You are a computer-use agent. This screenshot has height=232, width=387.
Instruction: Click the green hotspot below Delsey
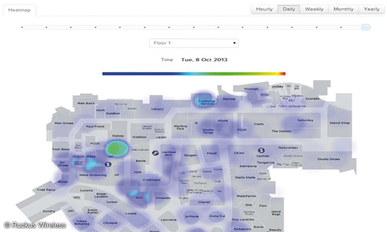(117, 149)
